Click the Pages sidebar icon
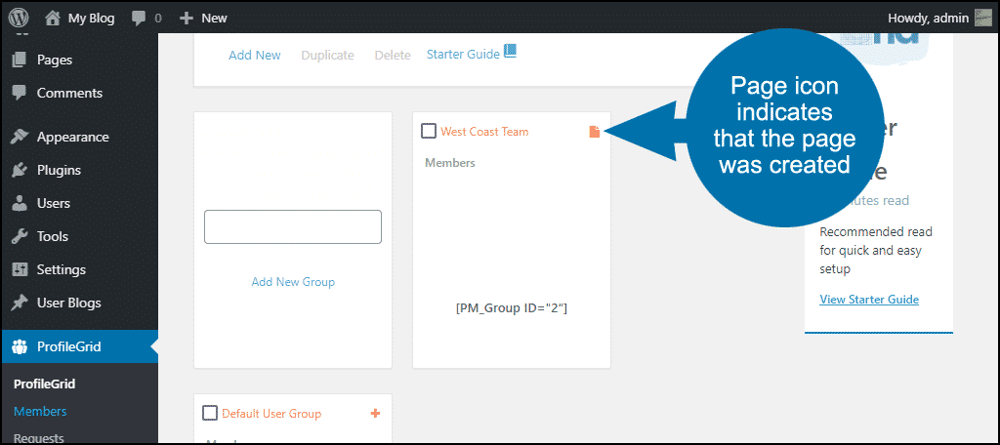 20,60
